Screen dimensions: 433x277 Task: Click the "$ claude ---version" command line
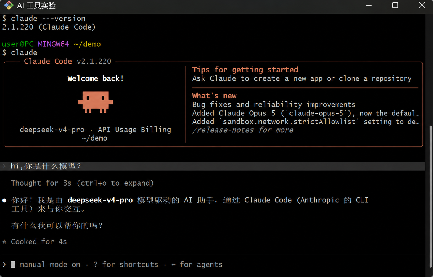click(44, 19)
